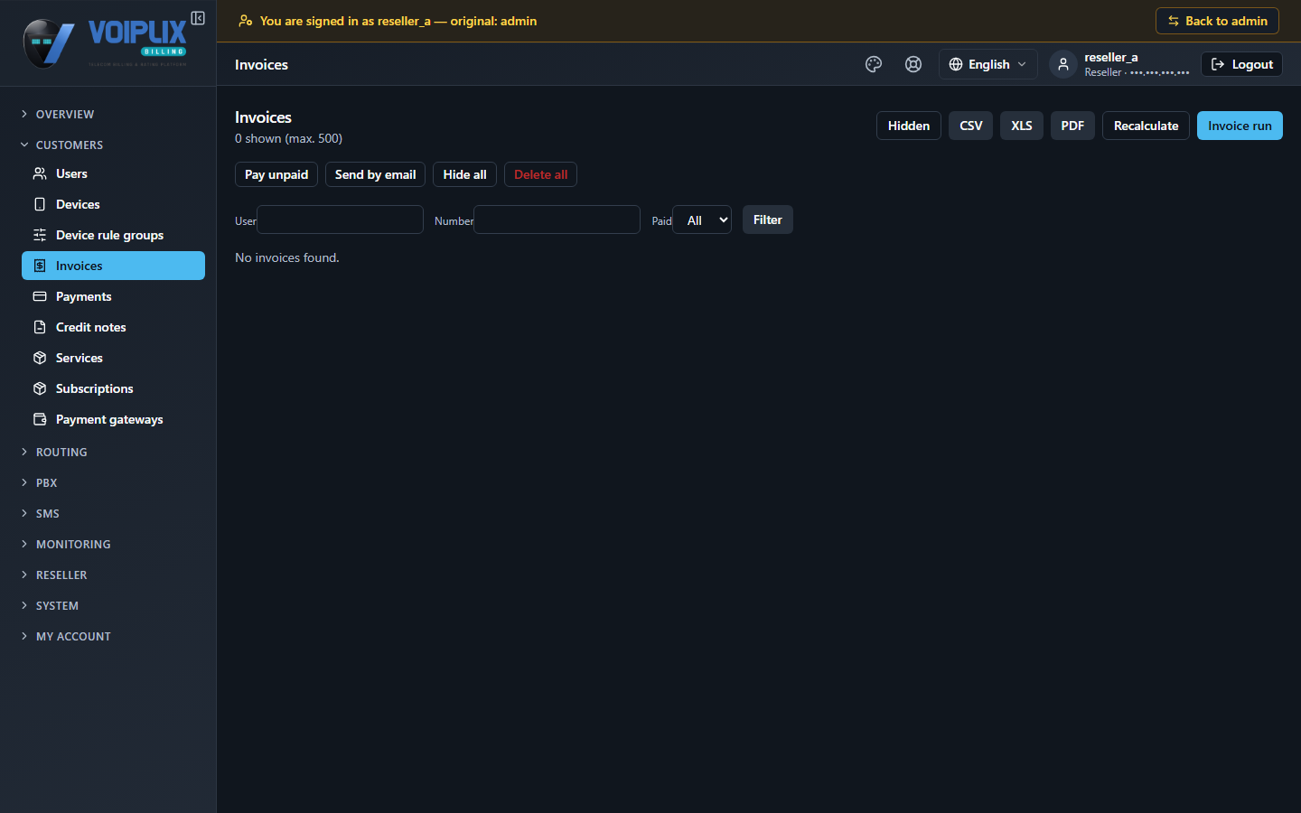
Task: Click the red Delete all button
Action: click(540, 174)
